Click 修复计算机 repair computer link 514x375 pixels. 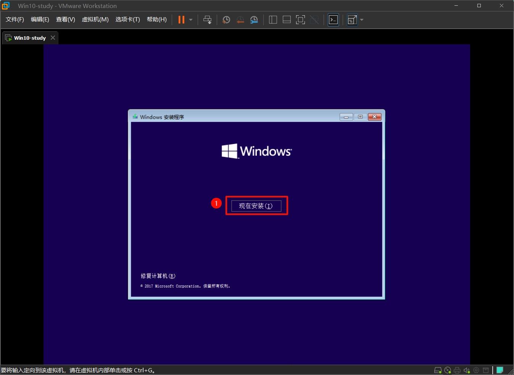[158, 276]
